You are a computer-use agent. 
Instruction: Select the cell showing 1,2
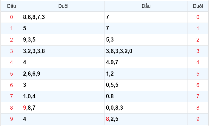pos(110,74)
